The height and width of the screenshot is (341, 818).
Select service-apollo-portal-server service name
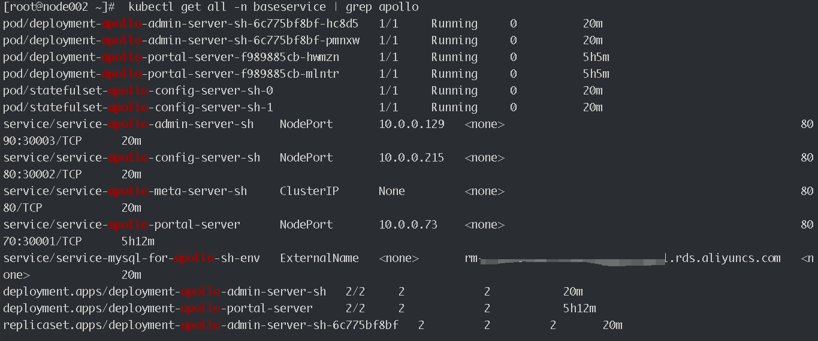click(122, 225)
